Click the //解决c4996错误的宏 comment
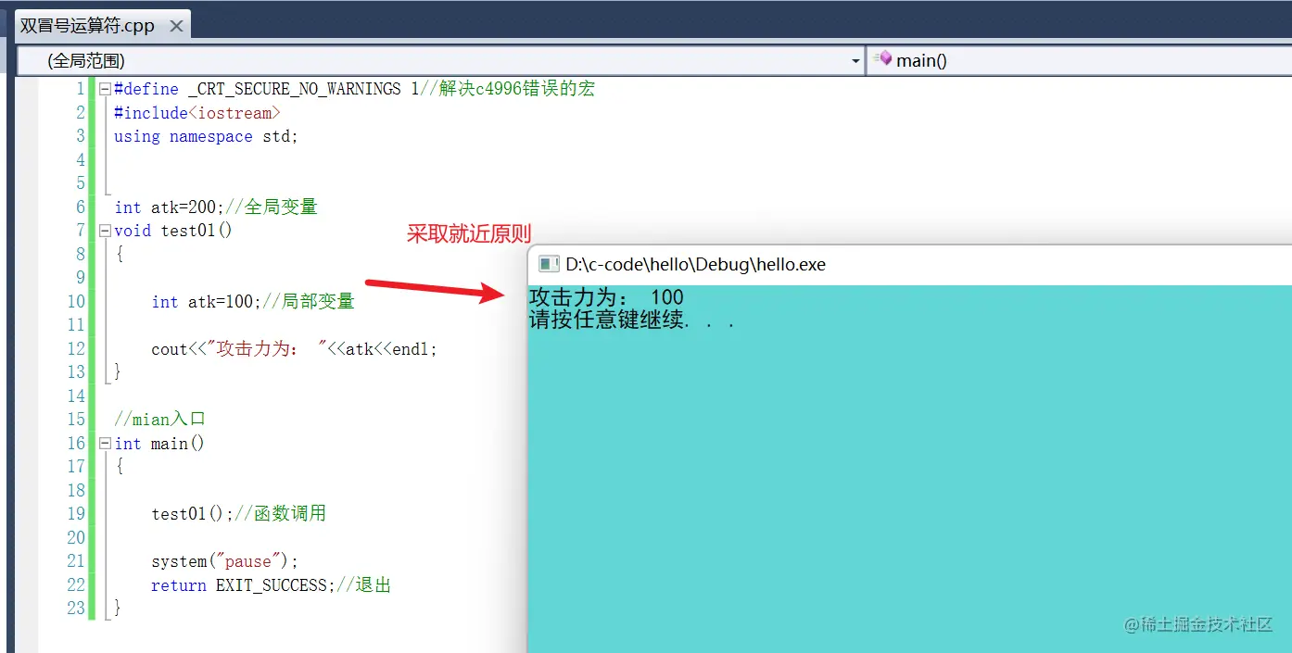This screenshot has width=1292, height=653. (x=507, y=89)
